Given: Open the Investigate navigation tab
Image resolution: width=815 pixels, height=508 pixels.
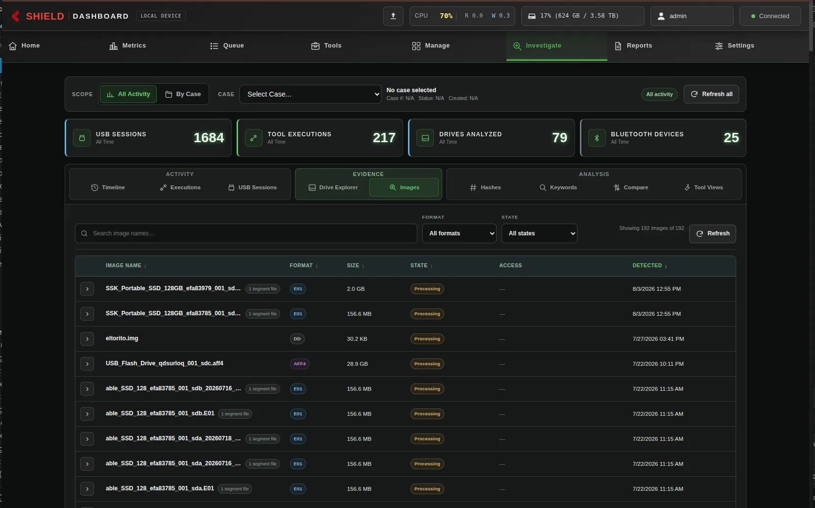Looking at the screenshot, I should pos(556,46).
